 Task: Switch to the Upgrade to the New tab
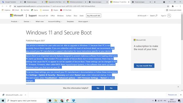pos(55,2)
